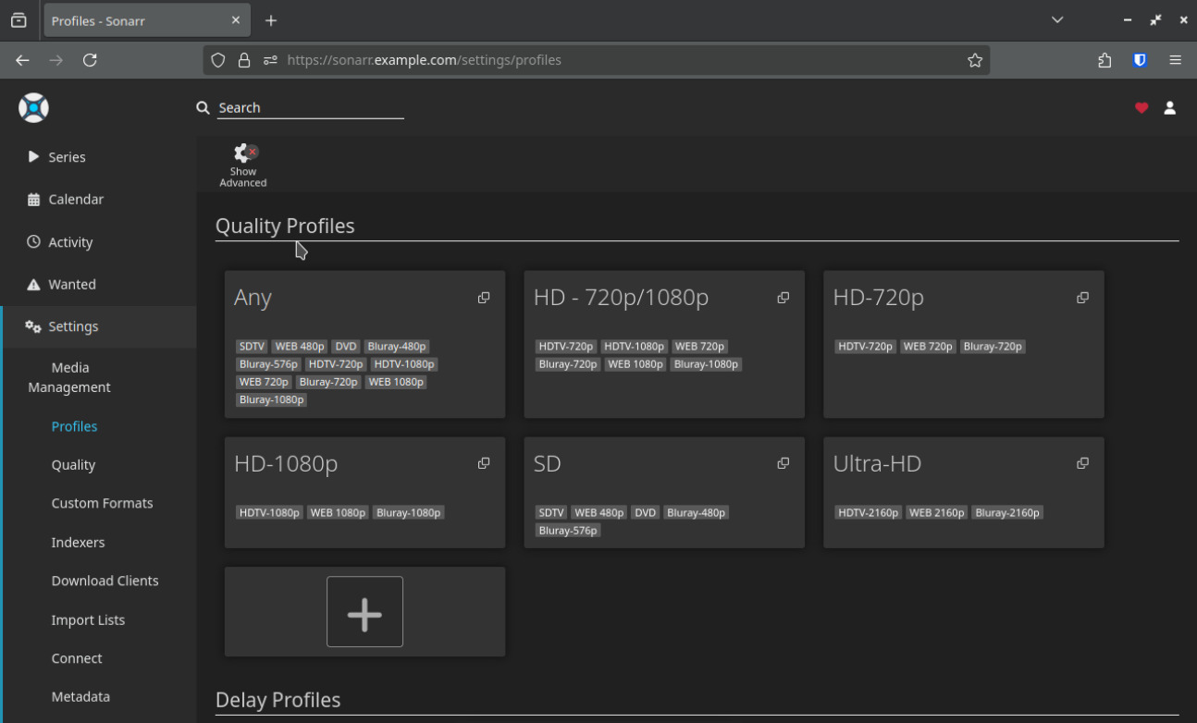
Task: Open the Calendar page
Action: click(76, 200)
